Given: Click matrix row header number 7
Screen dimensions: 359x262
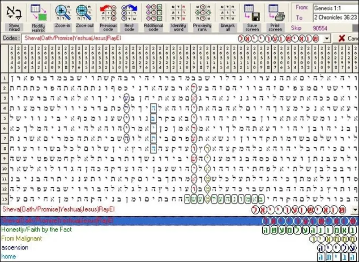Looking at the screenshot, I should [4, 139].
